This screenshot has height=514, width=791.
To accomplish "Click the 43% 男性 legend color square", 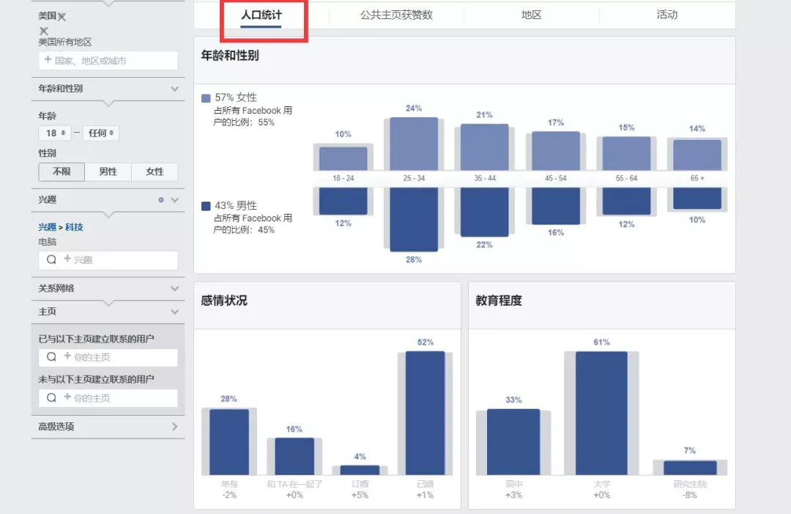I will [206, 206].
